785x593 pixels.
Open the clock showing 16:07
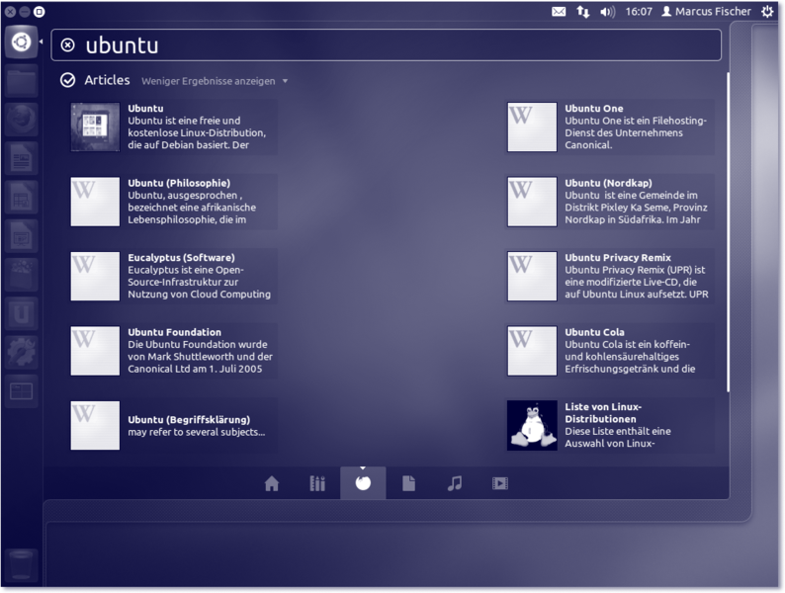coord(640,12)
